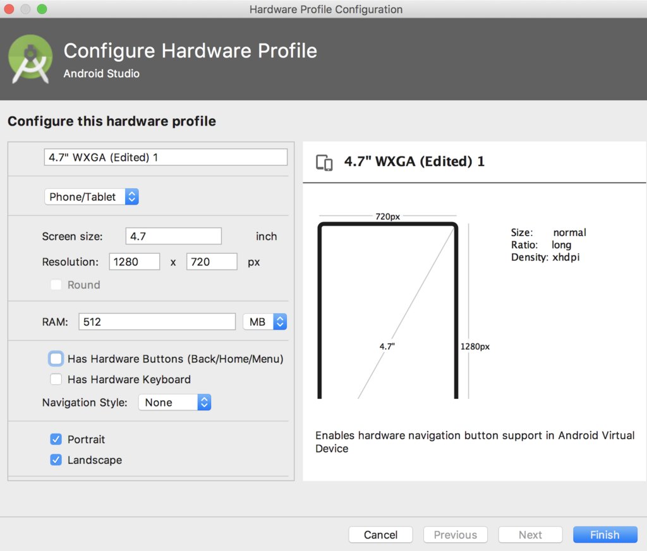This screenshot has height=551, width=647.
Task: Click the resolution height field showing 720
Action: click(212, 262)
